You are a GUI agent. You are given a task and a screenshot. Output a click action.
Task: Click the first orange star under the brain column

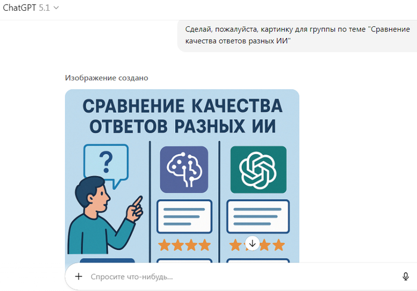pyautogui.click(x=164, y=245)
